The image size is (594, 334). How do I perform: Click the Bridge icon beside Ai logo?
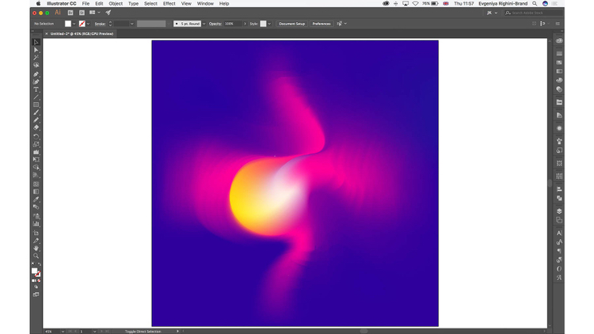pos(70,13)
